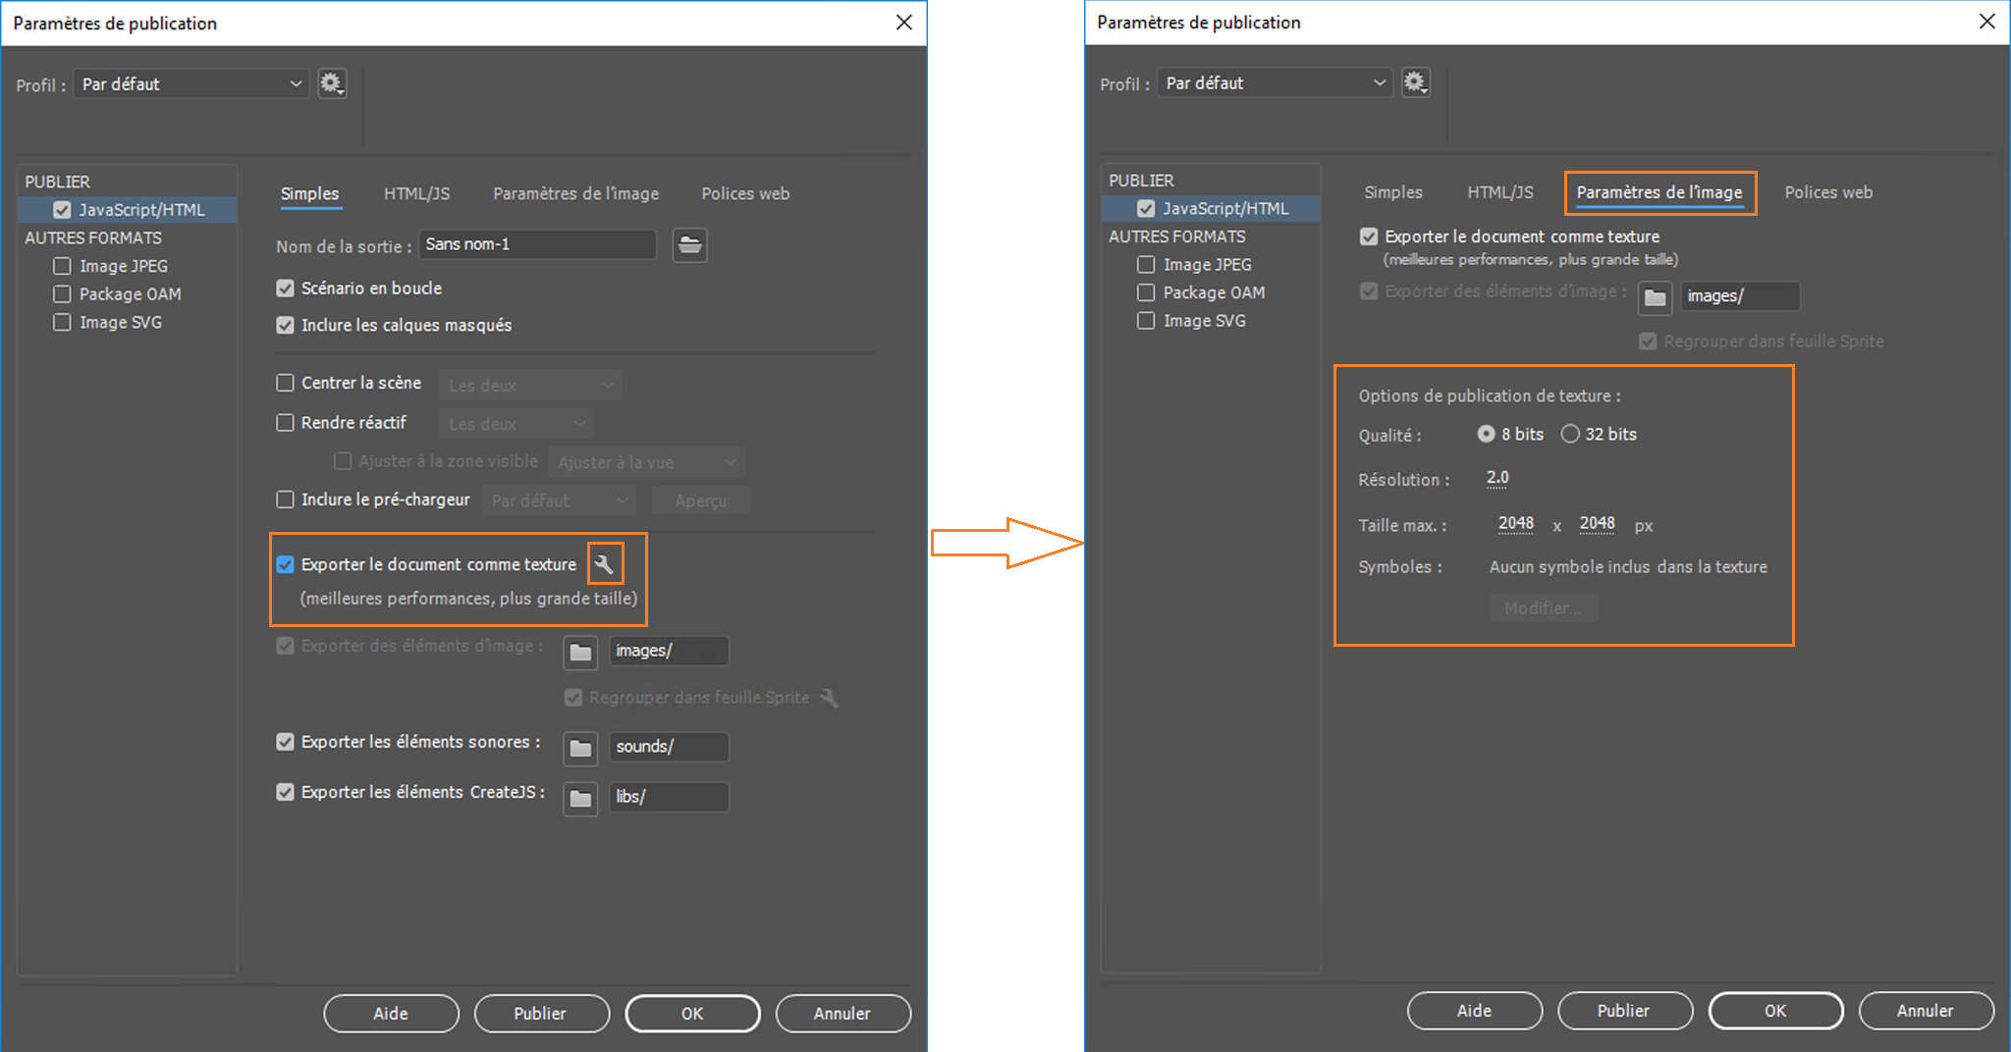Click Annuler button in right dialog
The image size is (2011, 1052).
[1926, 1011]
